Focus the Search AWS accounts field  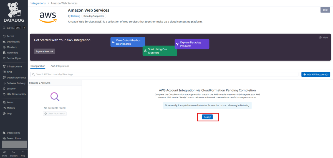(165, 74)
